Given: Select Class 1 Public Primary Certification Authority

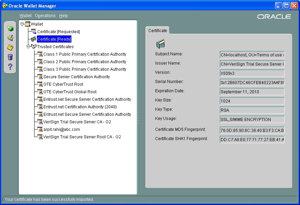Looking at the screenshot, I should (85, 54).
